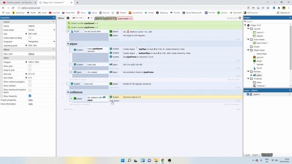Redo the action in the editor toolbar
292x164 pixels.
(81, 18)
